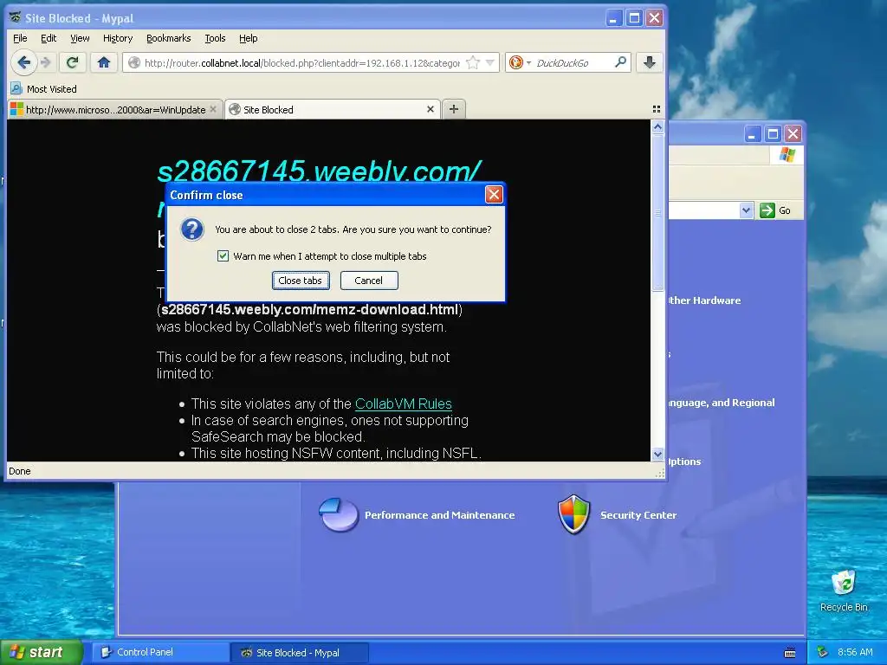The height and width of the screenshot is (665, 887).
Task: Open the File menu
Action: 20,38
